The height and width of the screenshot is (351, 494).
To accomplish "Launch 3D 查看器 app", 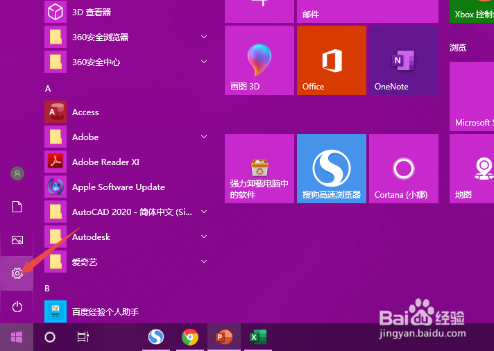I will coord(126,12).
